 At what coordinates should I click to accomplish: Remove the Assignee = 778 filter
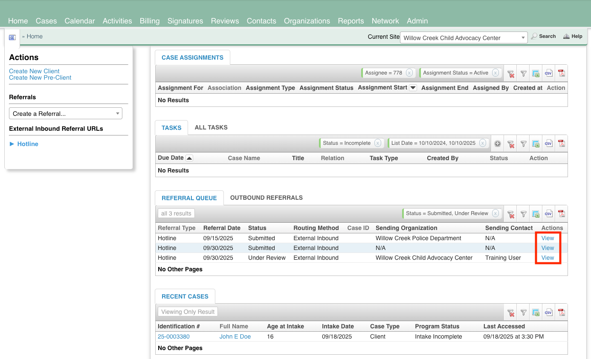point(409,73)
